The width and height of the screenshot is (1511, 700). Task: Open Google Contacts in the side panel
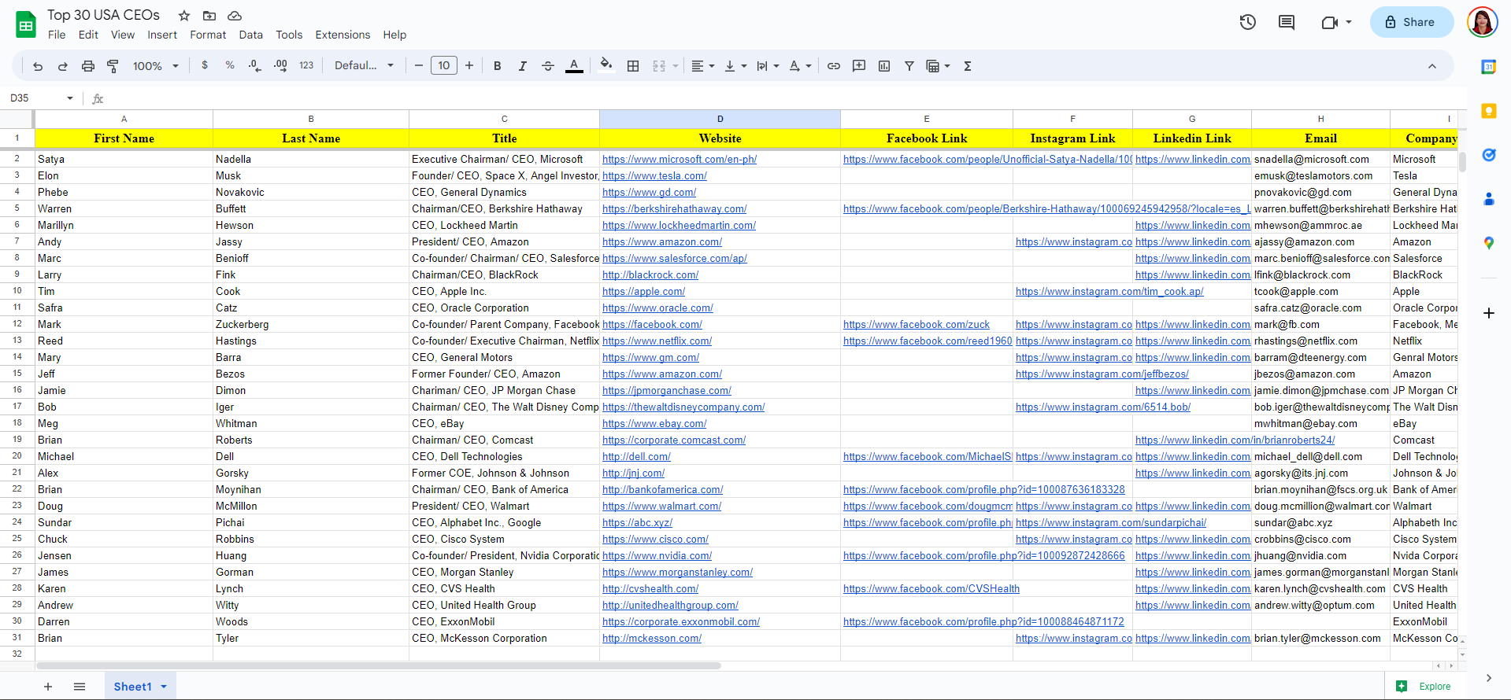(x=1489, y=199)
